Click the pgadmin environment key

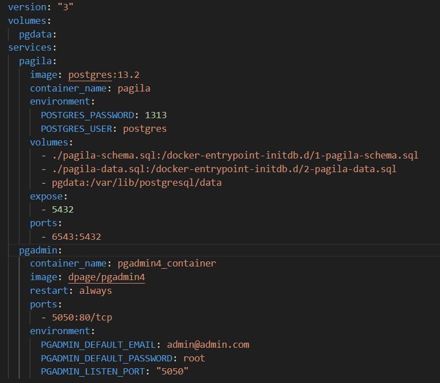coord(60,331)
